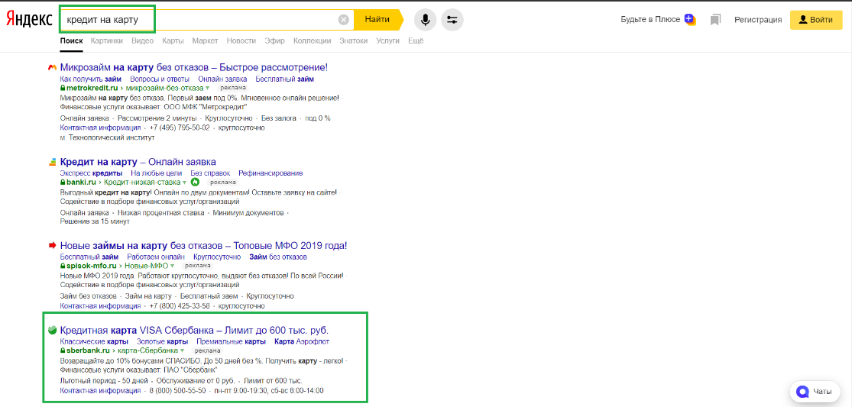Click the sberbank.ru green URL
The image size is (852, 407).
pos(88,350)
